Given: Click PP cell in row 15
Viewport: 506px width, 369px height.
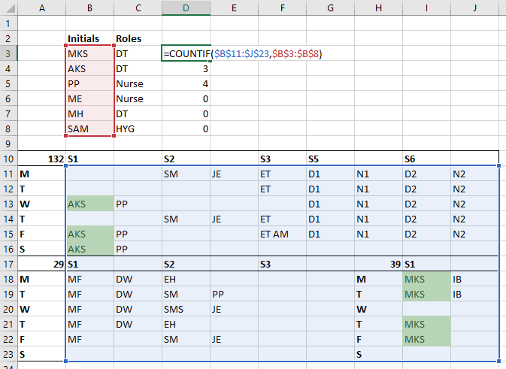Looking at the screenshot, I should 138,234.
